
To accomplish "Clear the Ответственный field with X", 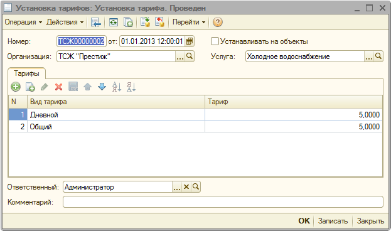I will [x=186, y=187].
